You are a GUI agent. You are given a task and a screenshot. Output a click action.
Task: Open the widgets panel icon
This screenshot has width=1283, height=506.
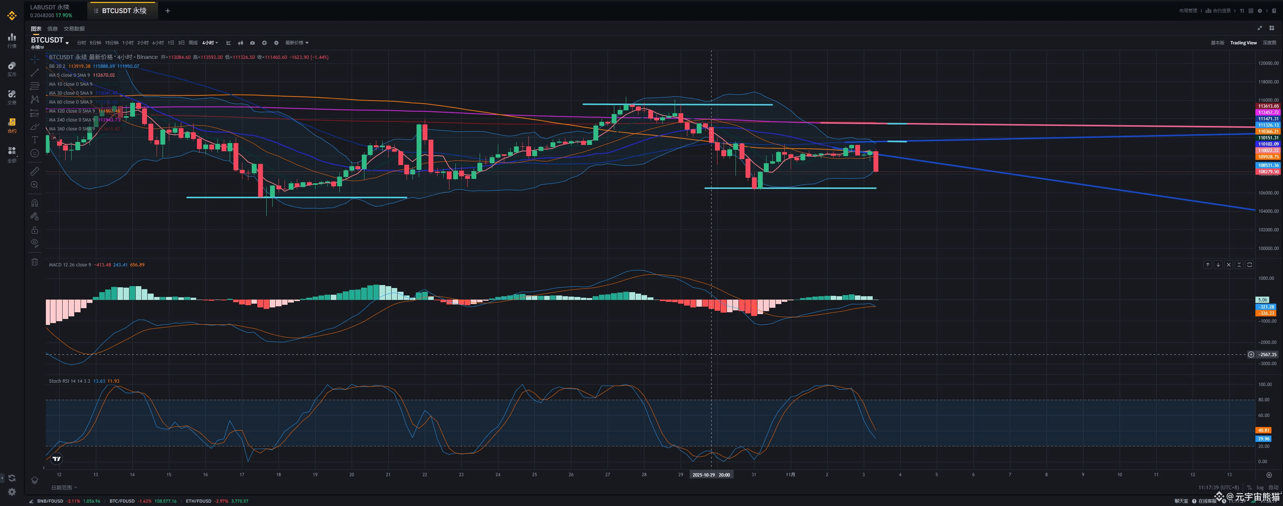[x=1271, y=28]
